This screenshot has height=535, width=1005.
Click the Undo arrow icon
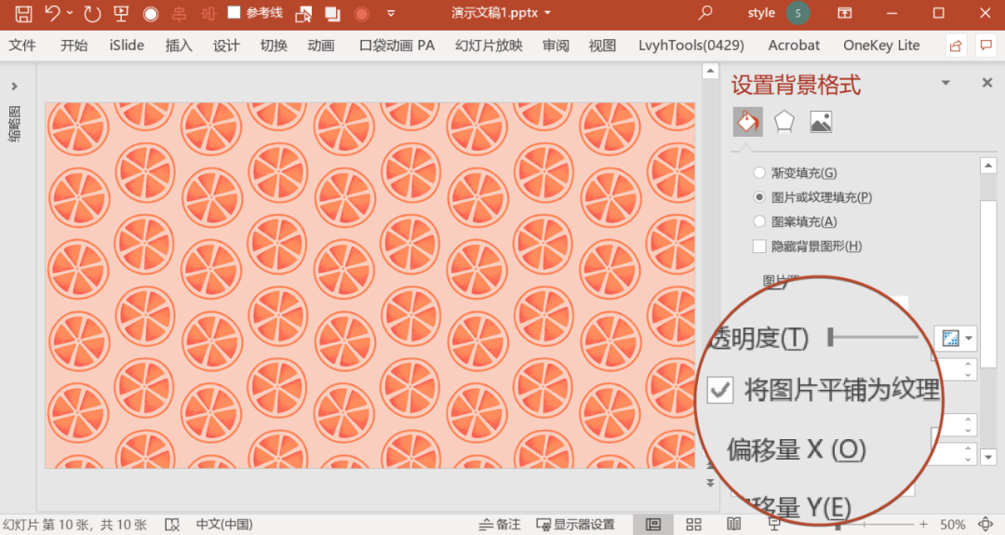point(53,13)
